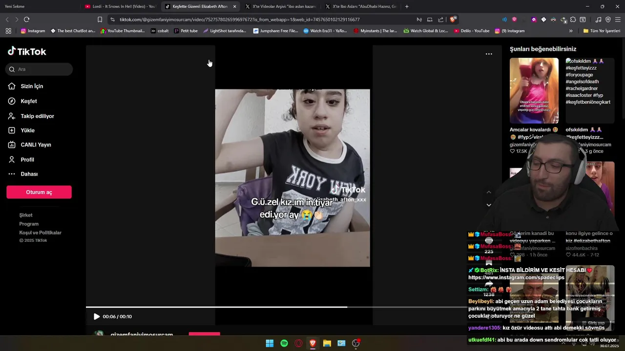Open the Keşfet page

pyautogui.click(x=29, y=101)
